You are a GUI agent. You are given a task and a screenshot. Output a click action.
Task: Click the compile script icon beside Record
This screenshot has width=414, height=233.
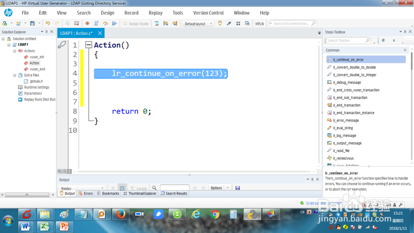coord(96,24)
